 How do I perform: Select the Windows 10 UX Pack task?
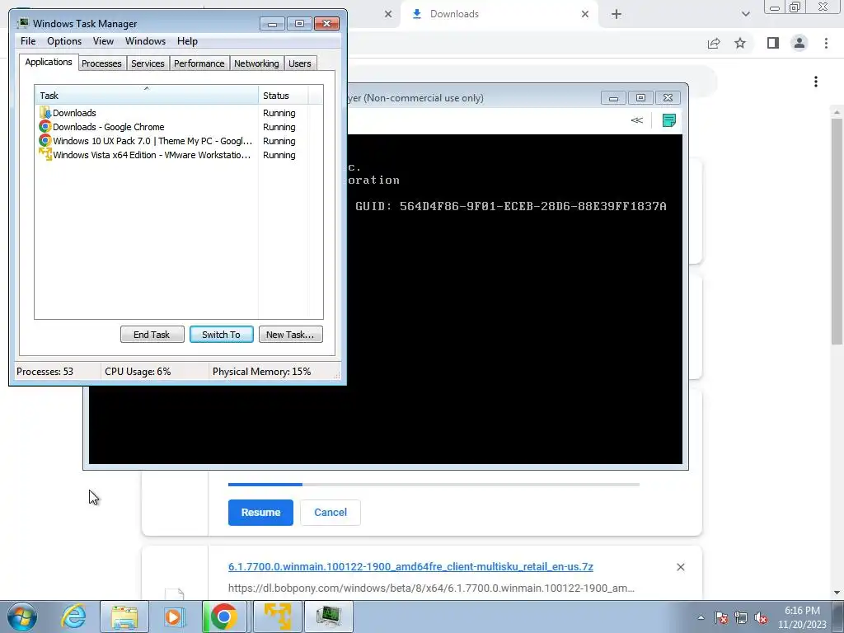(179, 141)
